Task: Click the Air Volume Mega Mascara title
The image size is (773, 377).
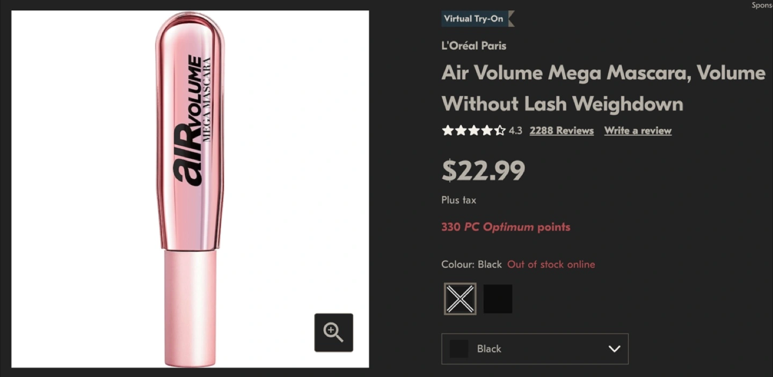Action: pos(603,88)
